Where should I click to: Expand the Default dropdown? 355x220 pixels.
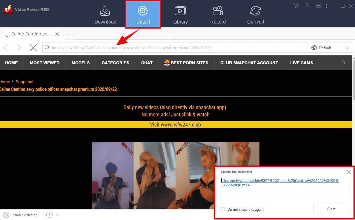347,48
